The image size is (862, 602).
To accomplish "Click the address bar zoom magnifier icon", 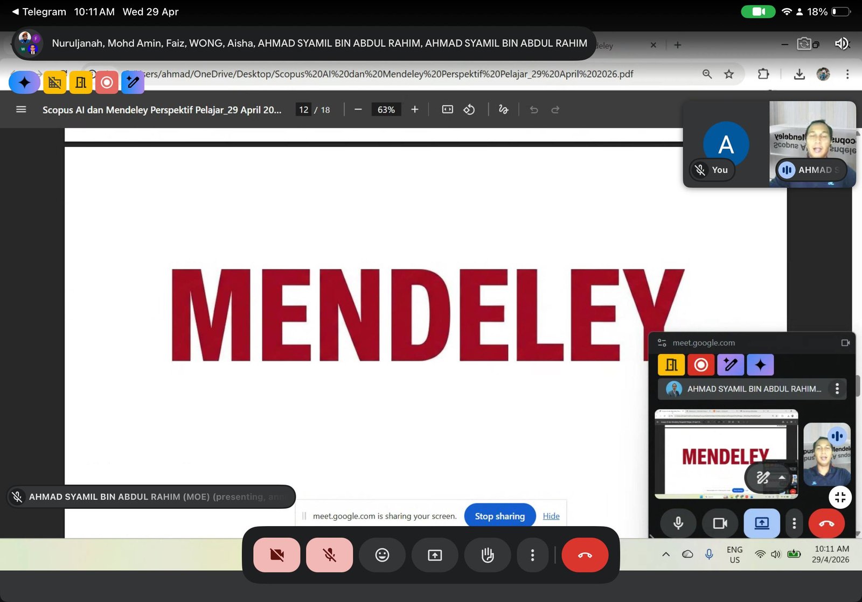I will pos(707,74).
